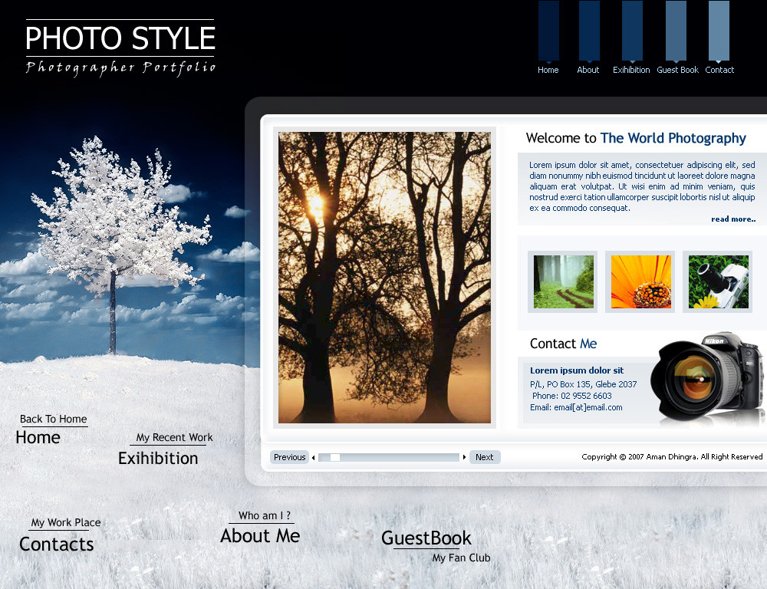Click the large sunset trees photo
This screenshot has height=589, width=767.
(x=384, y=278)
